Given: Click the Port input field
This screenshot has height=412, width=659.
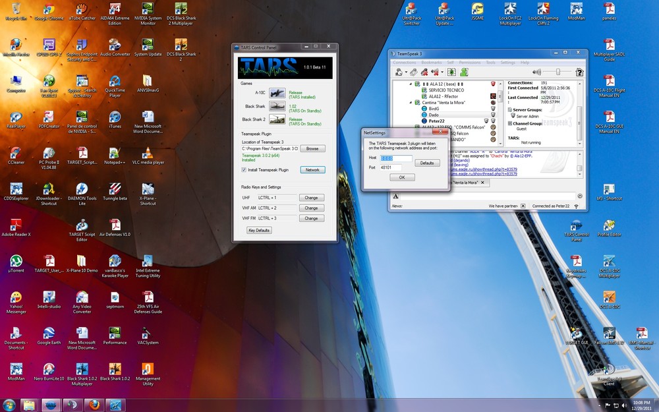Looking at the screenshot, I should (391, 167).
